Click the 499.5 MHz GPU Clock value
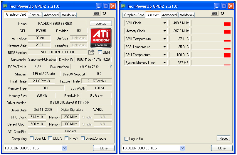This screenshot has width=237, height=155. (x=179, y=23)
